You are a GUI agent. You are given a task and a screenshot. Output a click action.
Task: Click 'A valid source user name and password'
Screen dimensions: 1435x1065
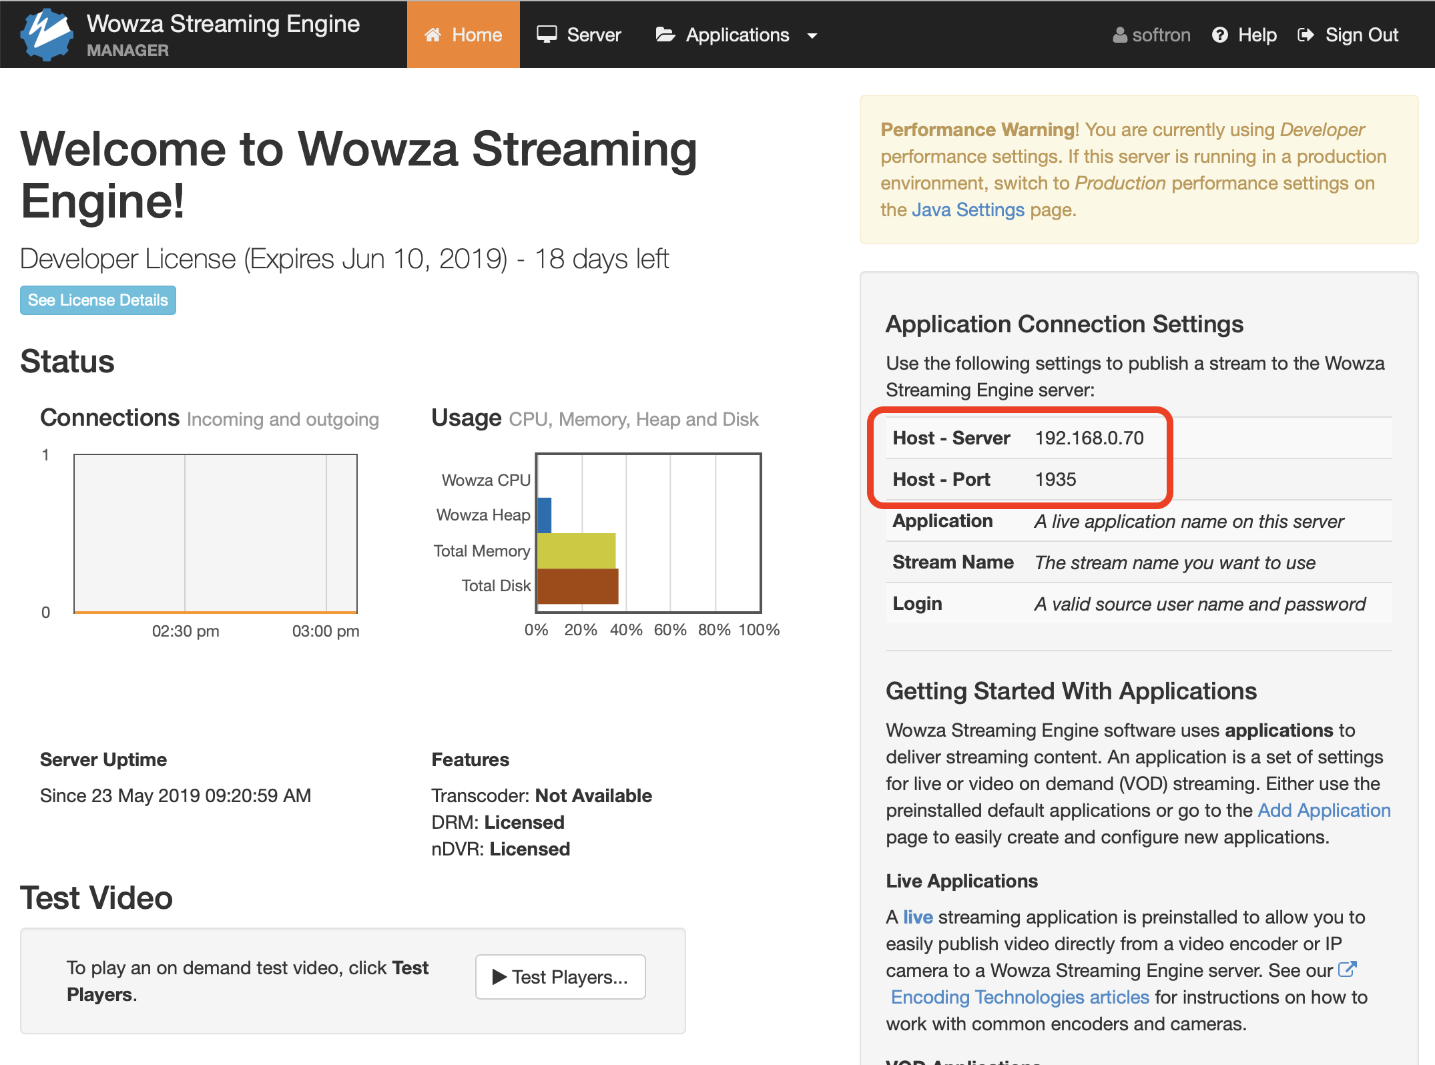coord(1200,604)
